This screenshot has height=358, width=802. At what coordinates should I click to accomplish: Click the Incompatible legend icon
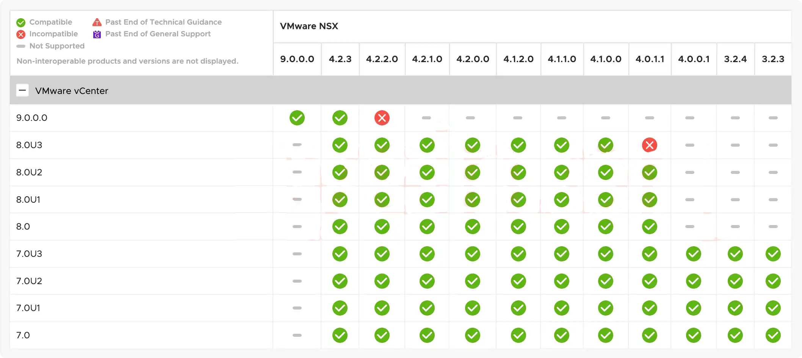pos(21,34)
